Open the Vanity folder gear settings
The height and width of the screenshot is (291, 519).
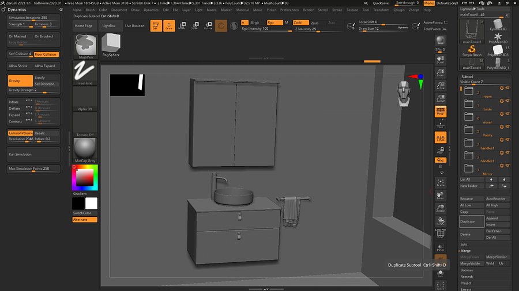(502, 127)
